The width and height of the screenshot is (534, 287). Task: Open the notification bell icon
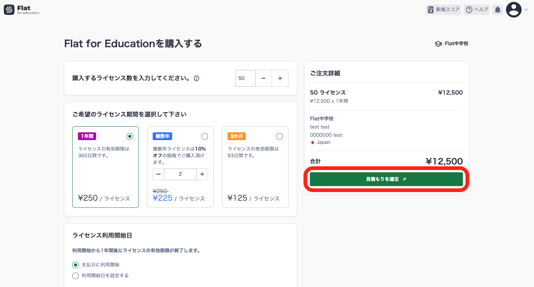[497, 9]
